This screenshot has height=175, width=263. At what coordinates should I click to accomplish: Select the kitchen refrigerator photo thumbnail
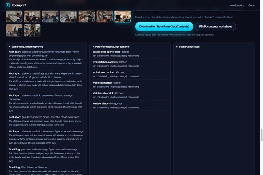[105, 16]
